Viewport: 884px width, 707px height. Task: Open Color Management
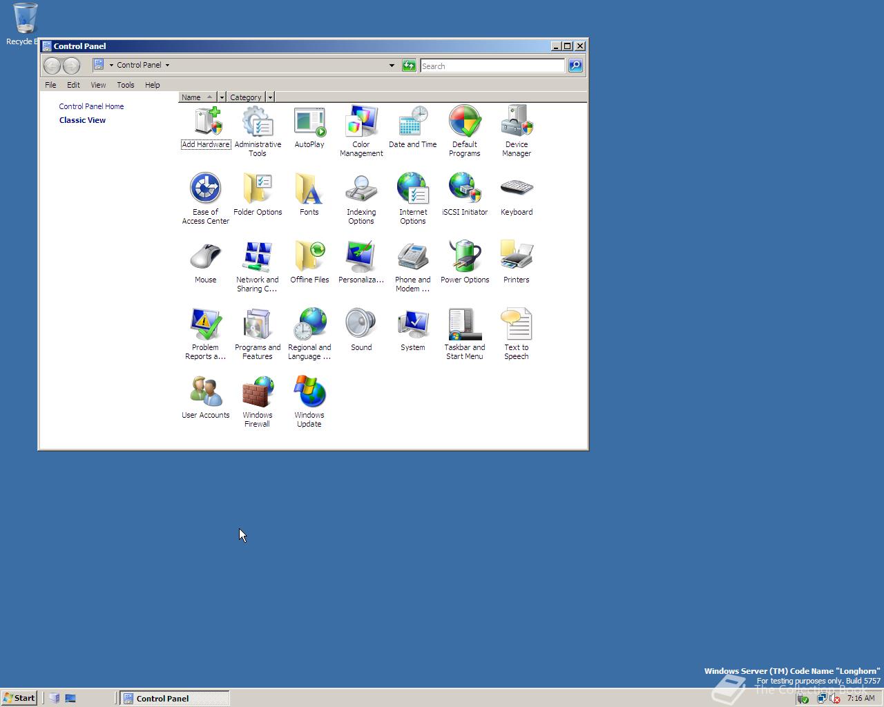coord(361,131)
